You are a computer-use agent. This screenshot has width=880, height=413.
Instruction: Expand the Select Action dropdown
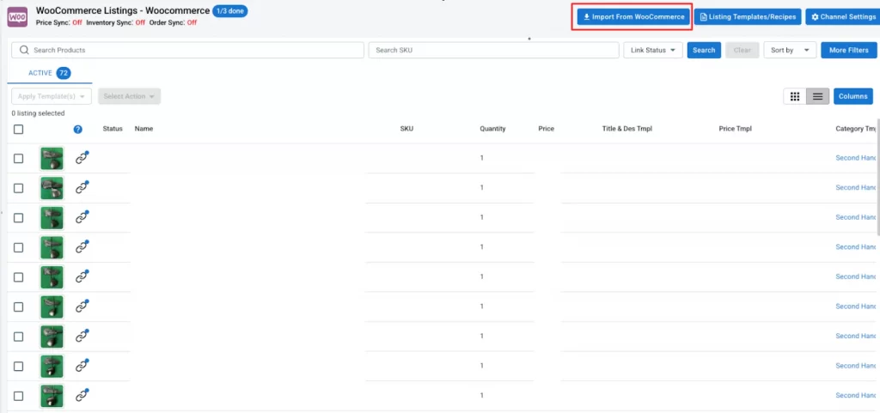129,96
